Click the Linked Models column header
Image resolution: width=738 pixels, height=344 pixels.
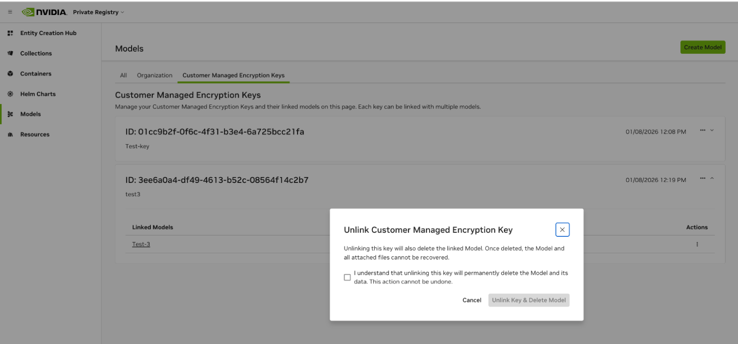pos(153,227)
